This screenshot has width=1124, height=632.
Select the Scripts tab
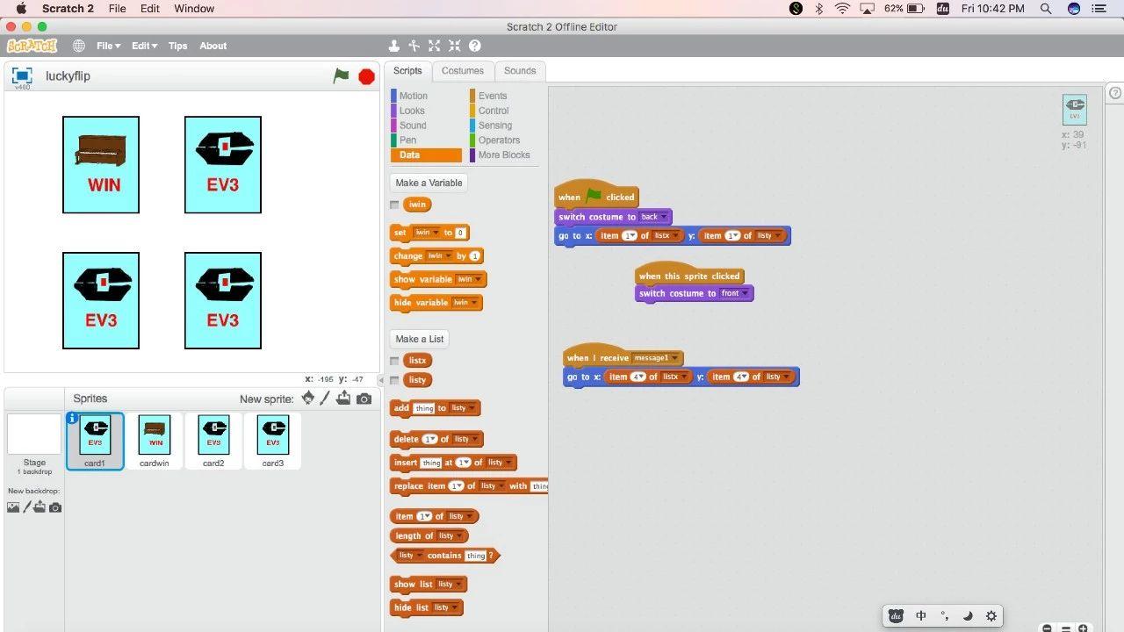click(407, 71)
